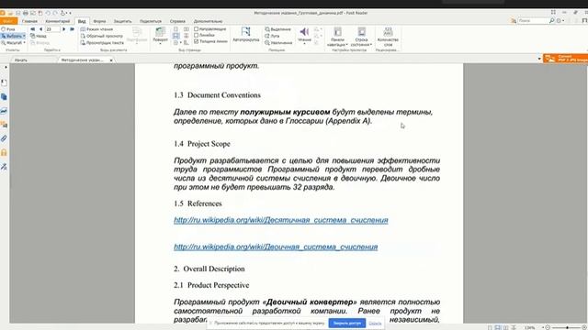Toggle the Линейки rulers checkbox
588x330 pixels.
[196, 35]
